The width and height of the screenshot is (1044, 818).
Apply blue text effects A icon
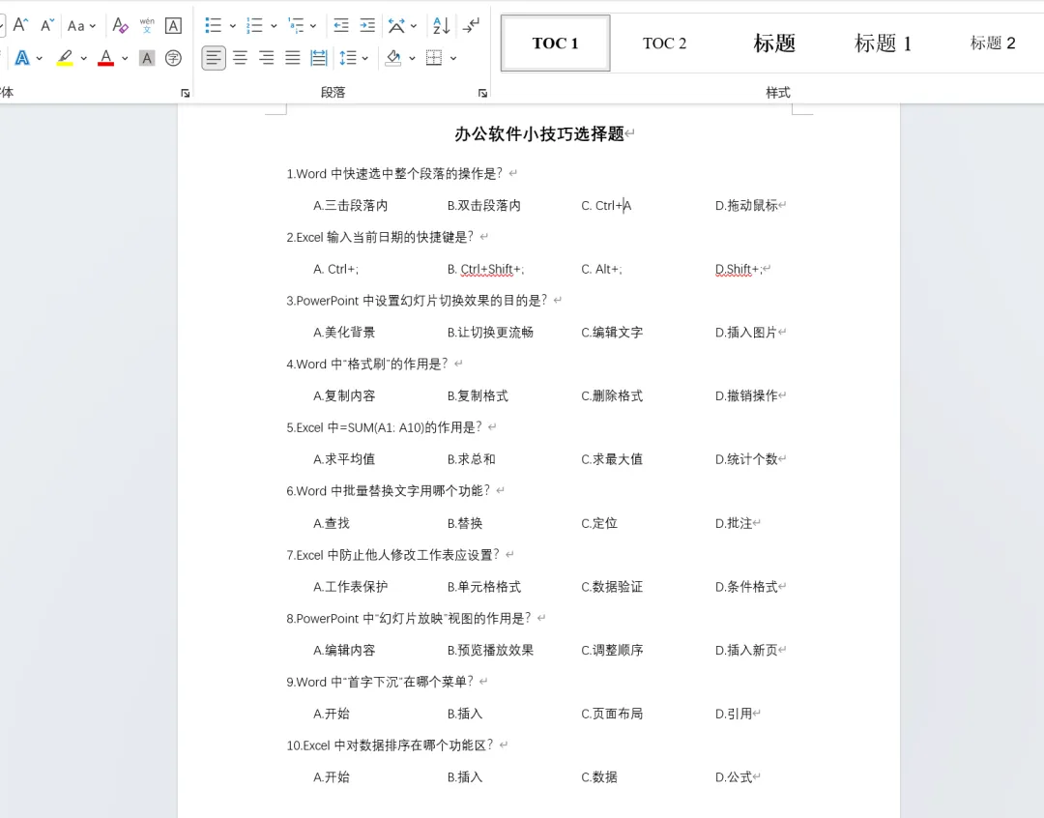[x=22, y=58]
